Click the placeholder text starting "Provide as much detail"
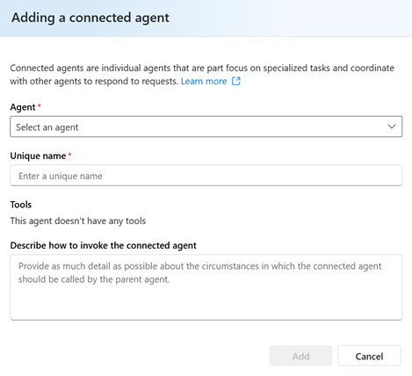This screenshot has height=376, width=412. pos(199,272)
